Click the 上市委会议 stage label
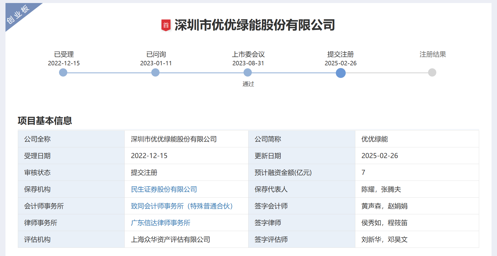 (x=248, y=54)
